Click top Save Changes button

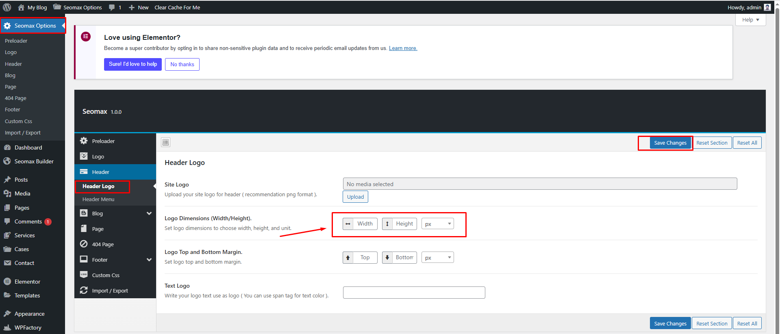click(x=670, y=143)
